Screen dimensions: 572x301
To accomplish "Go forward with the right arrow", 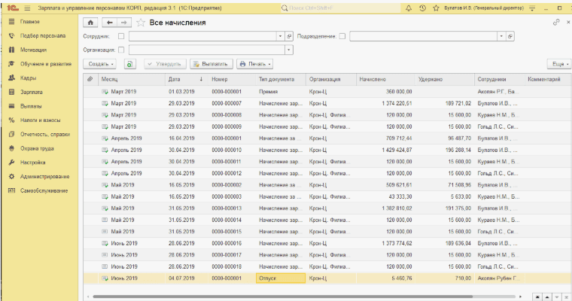I will click(x=124, y=23).
